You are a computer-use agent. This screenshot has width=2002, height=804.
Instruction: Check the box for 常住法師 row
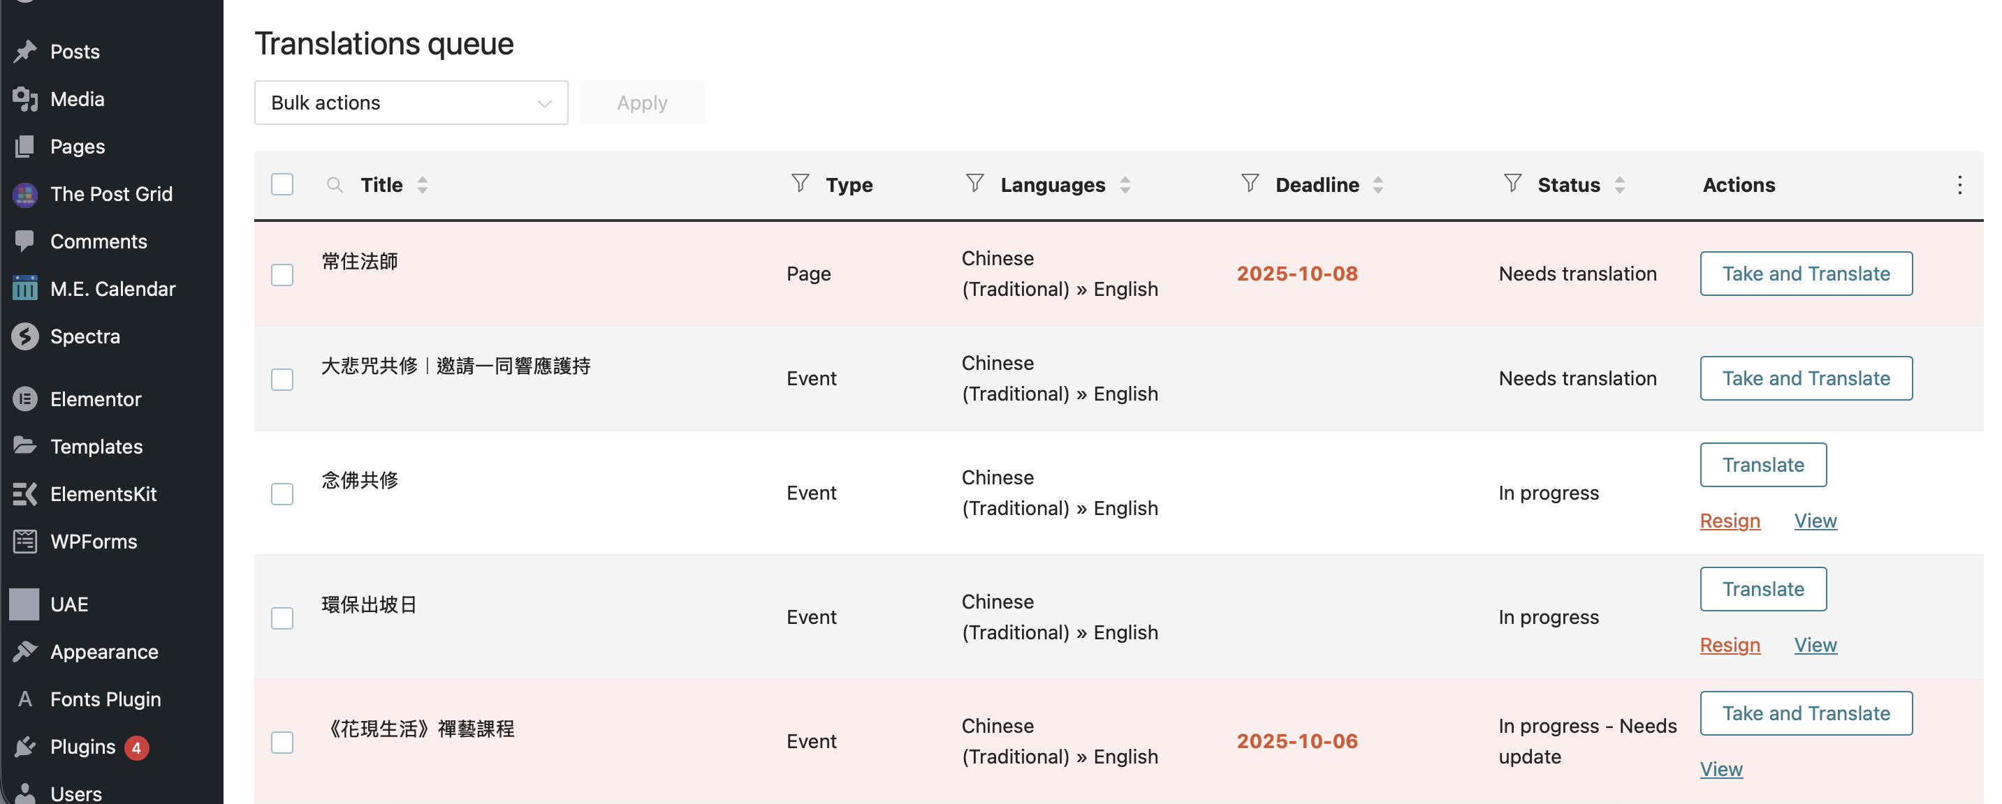282,275
